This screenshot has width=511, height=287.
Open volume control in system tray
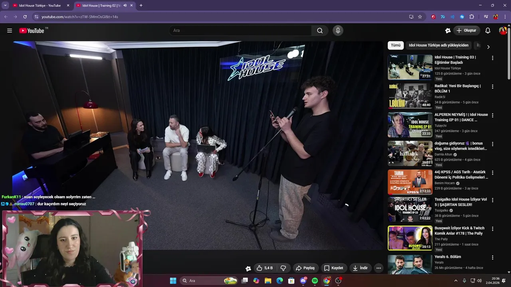coord(479,281)
